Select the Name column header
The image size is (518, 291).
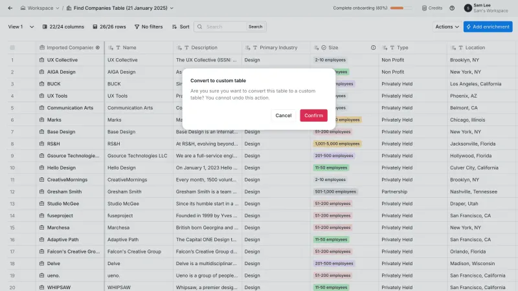(139, 47)
